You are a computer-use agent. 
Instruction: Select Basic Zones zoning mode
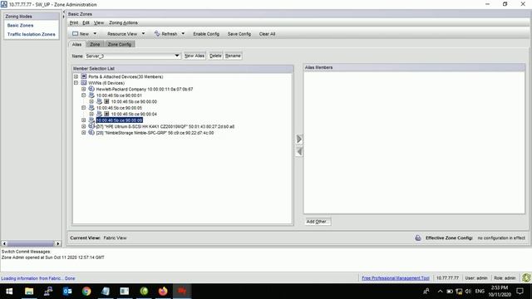tap(20, 26)
